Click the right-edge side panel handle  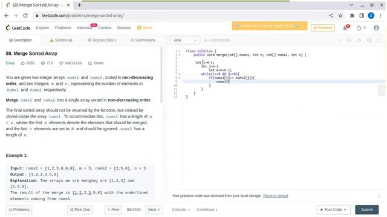coord(382,90)
